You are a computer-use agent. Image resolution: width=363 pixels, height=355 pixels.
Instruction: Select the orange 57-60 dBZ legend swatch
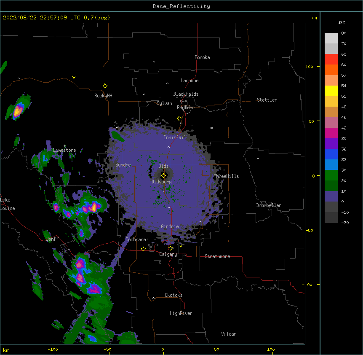tap(331, 70)
